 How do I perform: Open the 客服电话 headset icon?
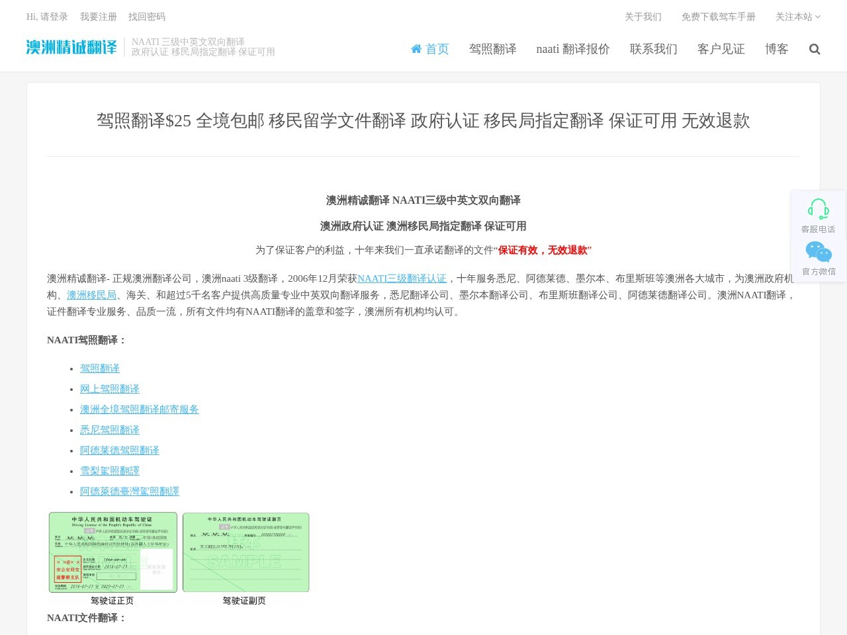819,209
